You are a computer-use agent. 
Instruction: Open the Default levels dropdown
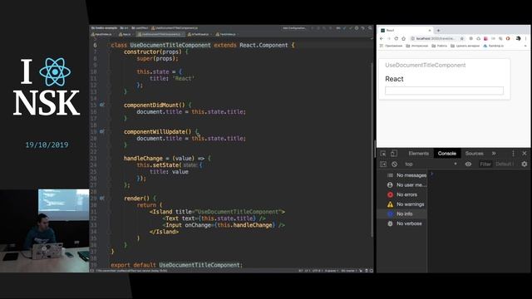(505, 164)
